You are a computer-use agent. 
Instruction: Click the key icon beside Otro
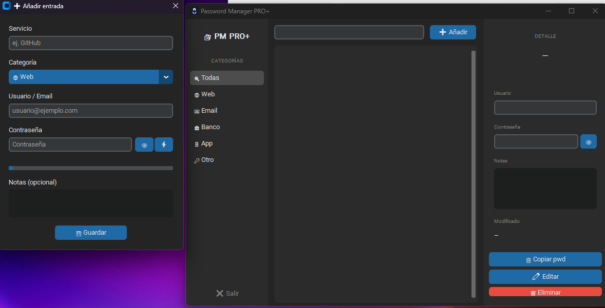[x=197, y=161]
